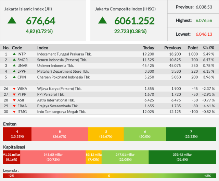Viewport: 219px width, 181px height.
Task: Click the IHSG index value 6061.252
Action: tap(134, 21)
